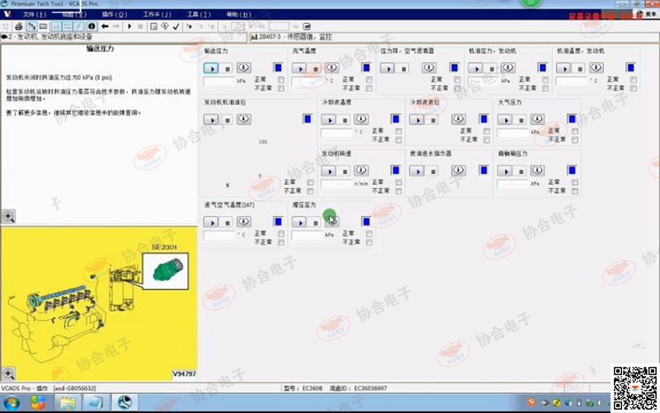This screenshot has width=660, height=413.
Task: Open info for 增压压力 sensor
Action: click(x=332, y=221)
